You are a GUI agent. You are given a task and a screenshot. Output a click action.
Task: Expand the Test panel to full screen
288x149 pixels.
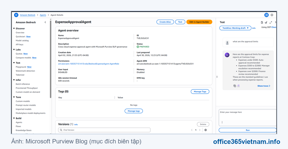tap(271, 22)
